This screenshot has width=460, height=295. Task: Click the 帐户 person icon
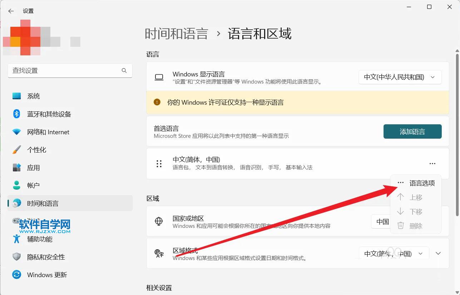click(16, 185)
